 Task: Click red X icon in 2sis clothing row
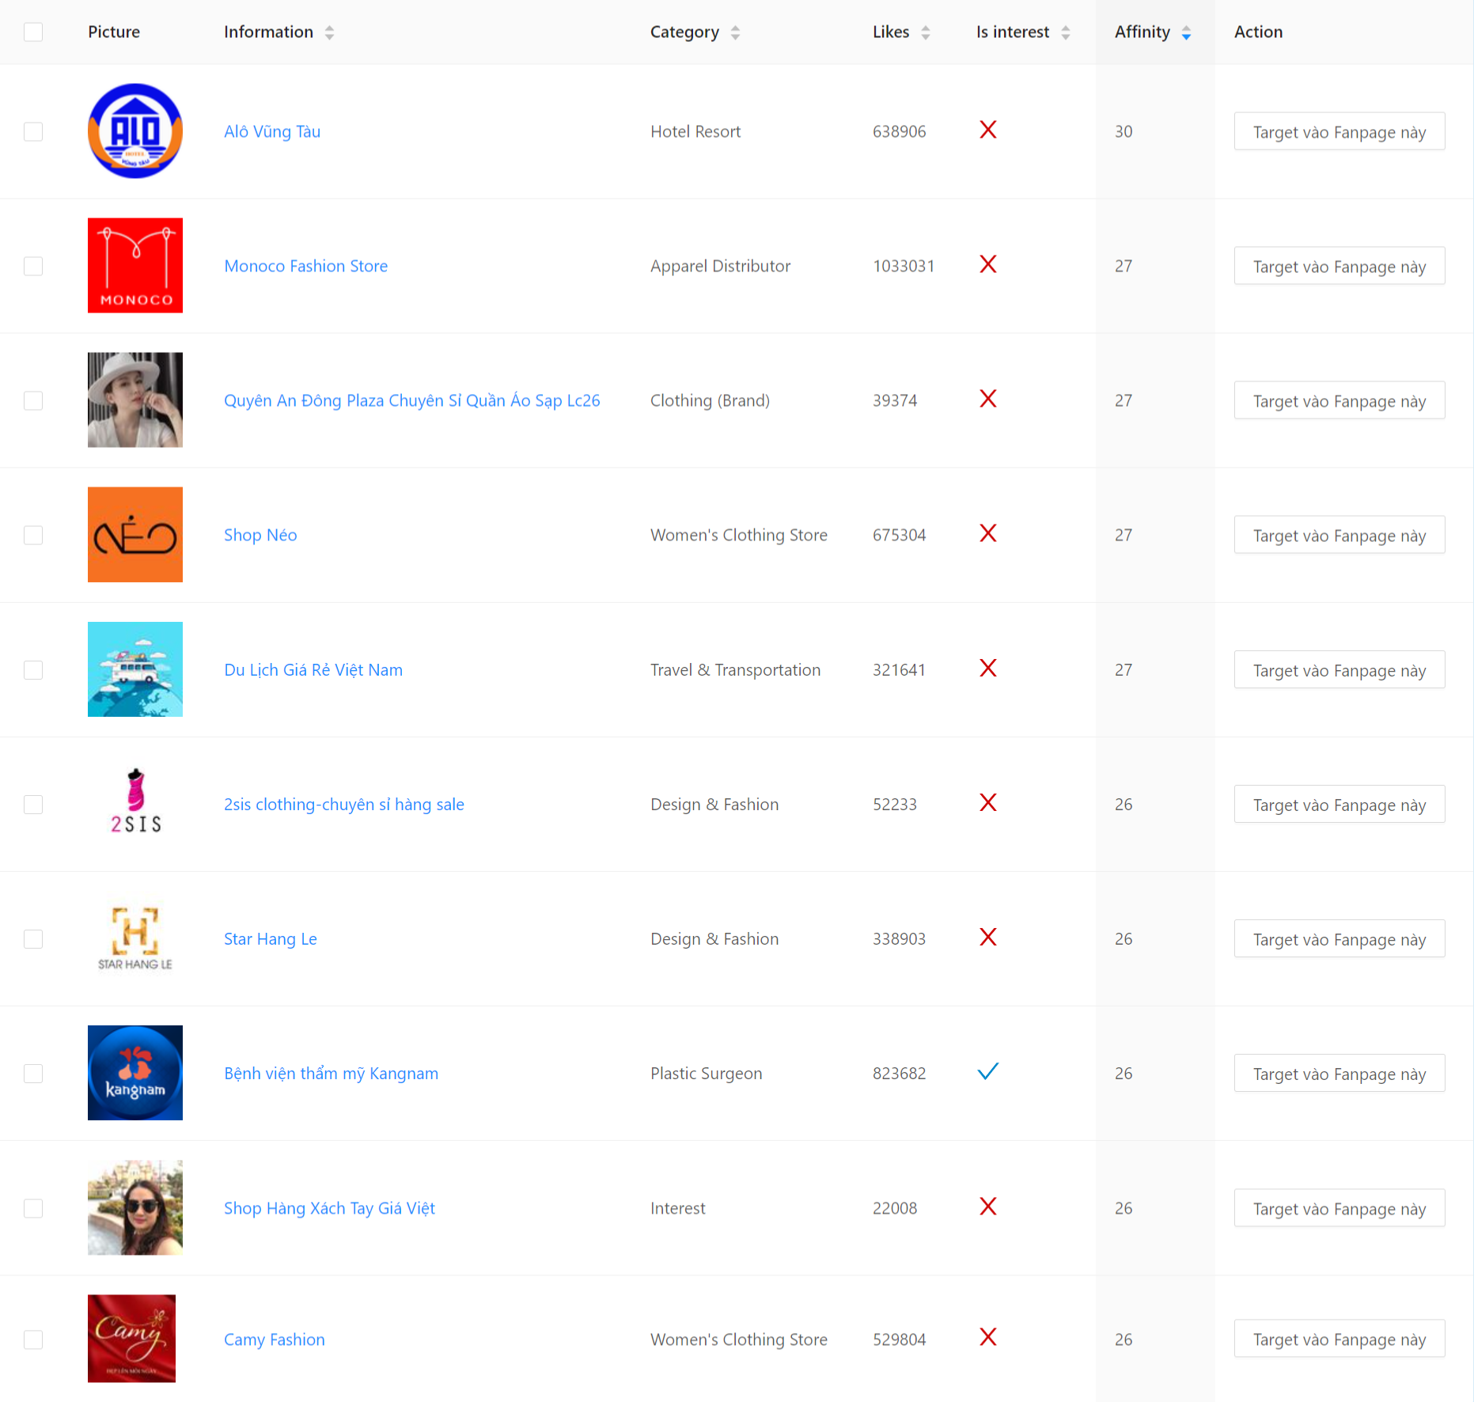(988, 802)
